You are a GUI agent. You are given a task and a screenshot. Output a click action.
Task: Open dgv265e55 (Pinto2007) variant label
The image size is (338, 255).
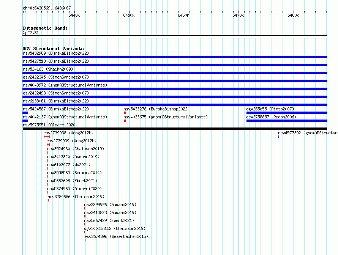[270, 109]
